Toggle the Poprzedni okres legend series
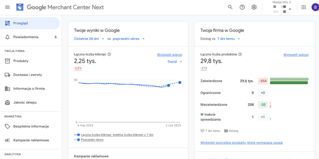319x159 pixels. (x=92, y=140)
